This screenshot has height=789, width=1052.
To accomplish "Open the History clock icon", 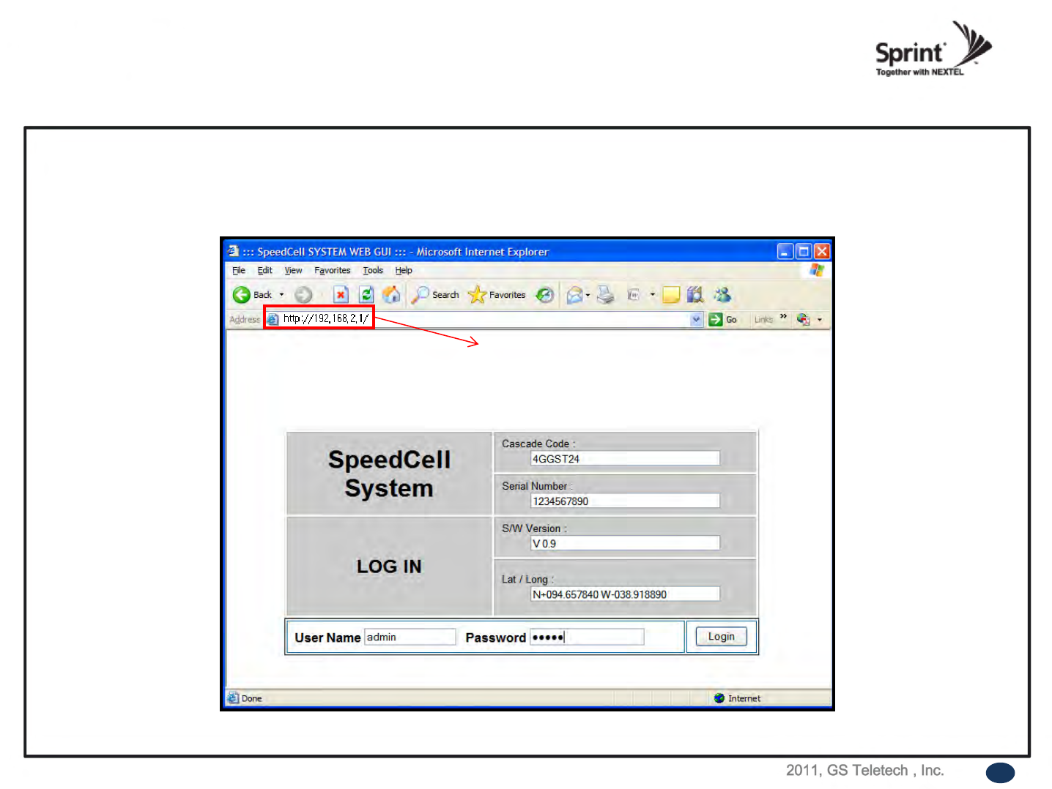I will coord(544,295).
